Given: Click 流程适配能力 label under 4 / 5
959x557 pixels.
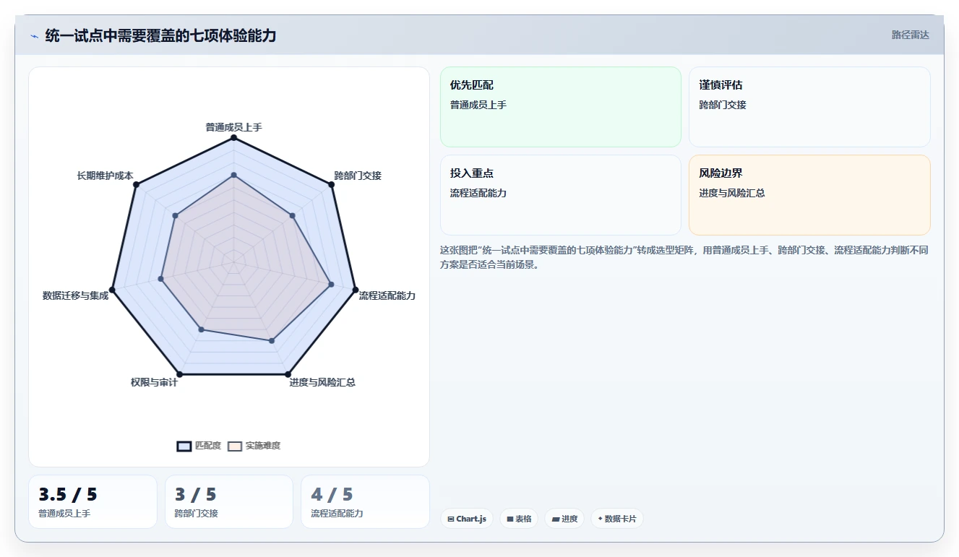Looking at the screenshot, I should [337, 514].
